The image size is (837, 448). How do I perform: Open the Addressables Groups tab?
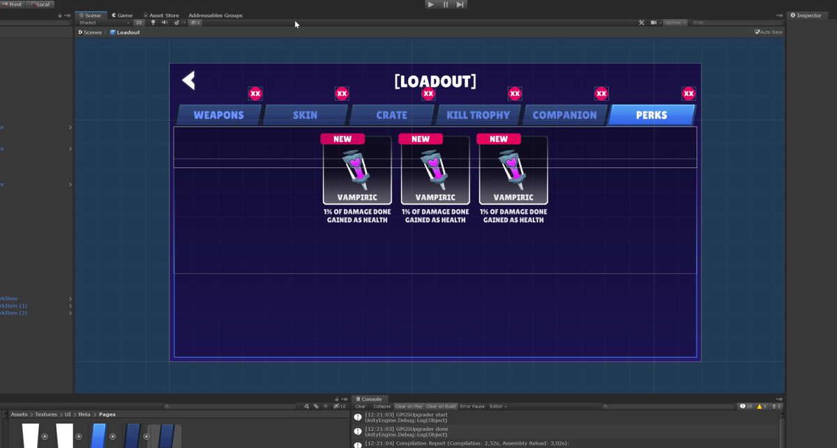tap(216, 15)
